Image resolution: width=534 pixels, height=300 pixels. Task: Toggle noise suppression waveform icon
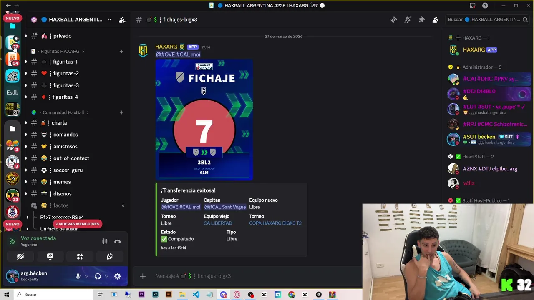[x=105, y=241]
